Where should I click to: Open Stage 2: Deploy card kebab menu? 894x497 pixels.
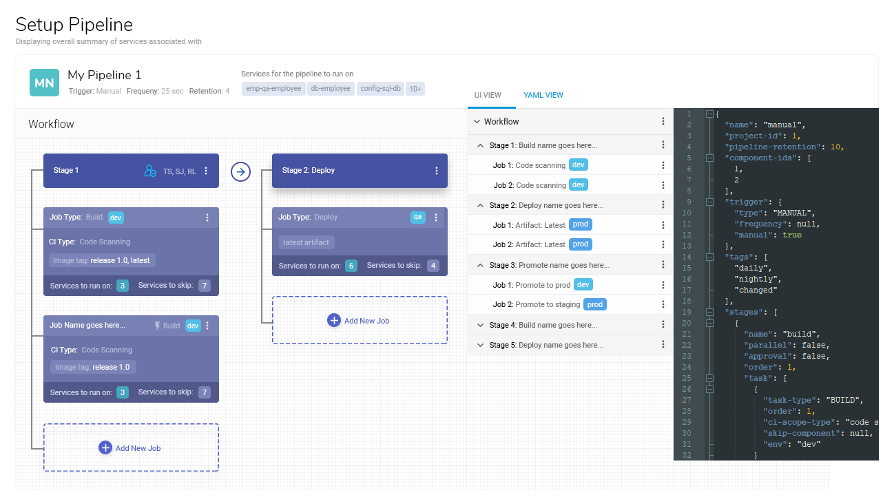[436, 171]
